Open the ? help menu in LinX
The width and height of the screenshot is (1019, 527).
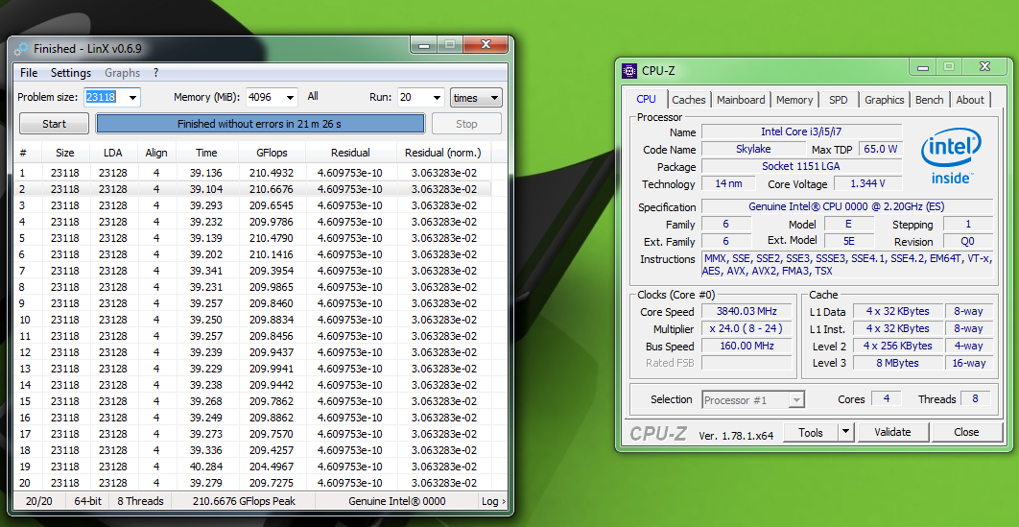(156, 73)
